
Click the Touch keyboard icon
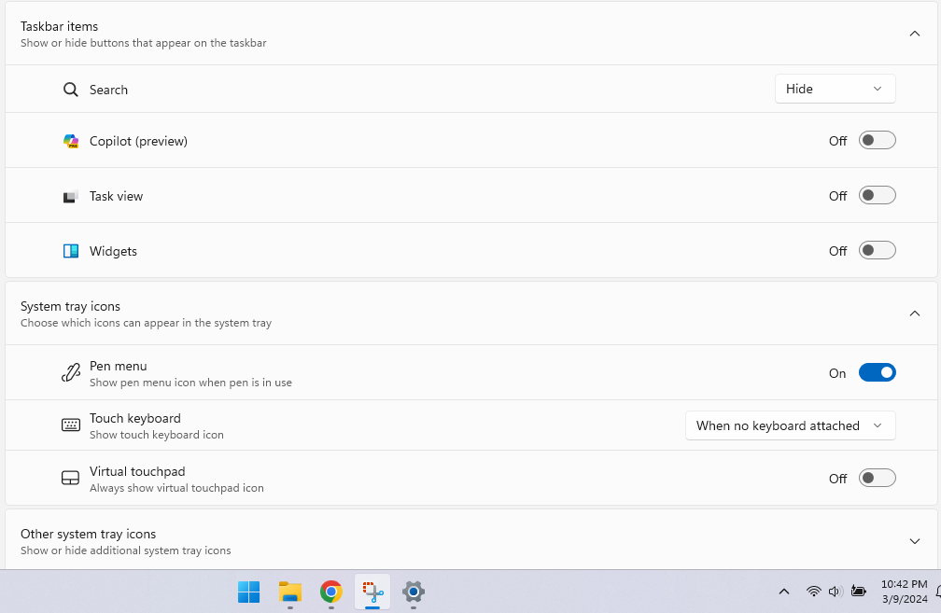[x=71, y=425]
